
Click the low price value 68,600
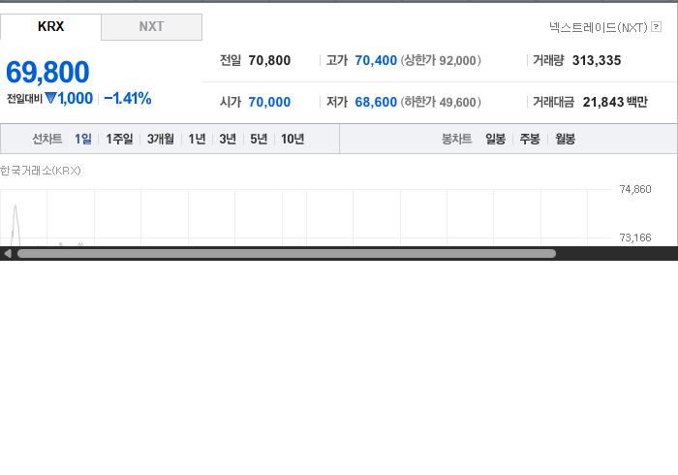point(376,102)
